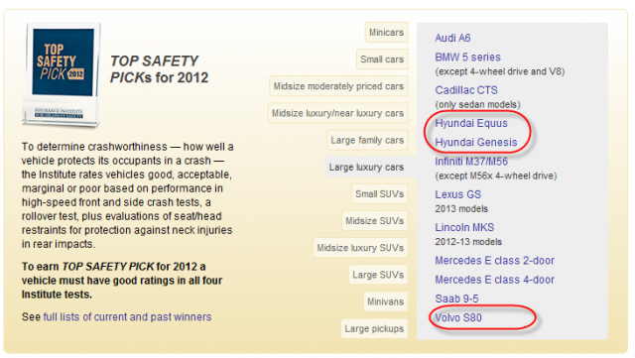Open the Midsize SUVs tab
Viewport: 635px width, 358px height.
point(374,221)
